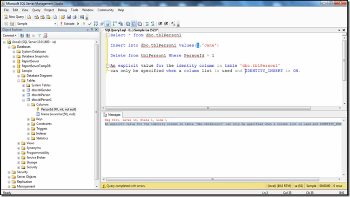This screenshot has height=197, width=350.
Task: Start debugging with green play icon
Action: click(78, 24)
